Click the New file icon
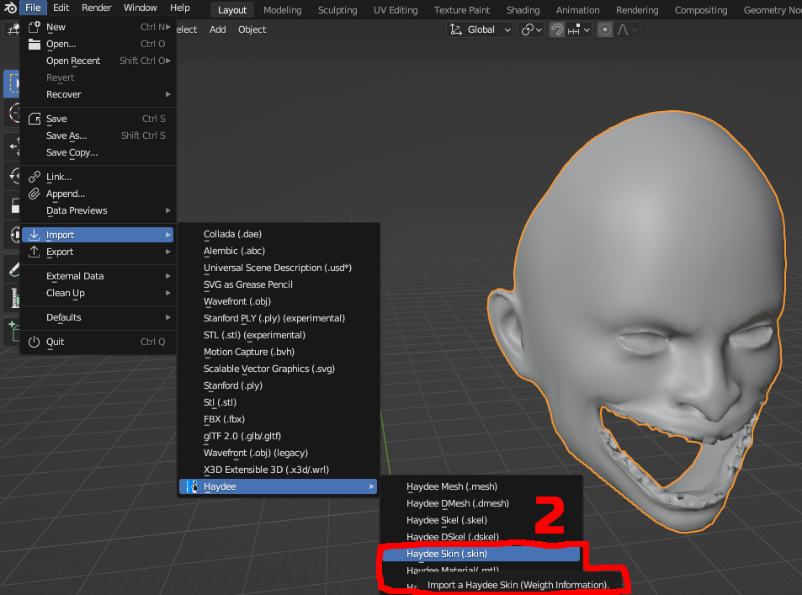Screen dimensions: 802x595 click(x=35, y=27)
